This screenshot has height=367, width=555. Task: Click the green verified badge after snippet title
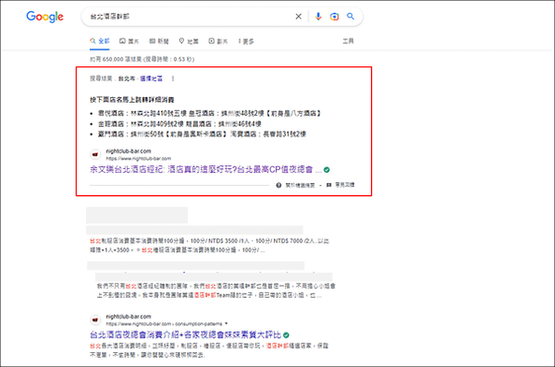(x=327, y=170)
